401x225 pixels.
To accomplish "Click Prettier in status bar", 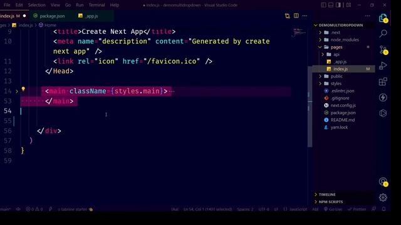I will (x=357, y=209).
